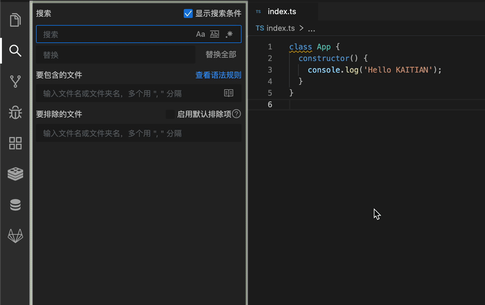This screenshot has height=305, width=485.
Task: Open the Explorer files icon in activity bar
Action: point(15,20)
